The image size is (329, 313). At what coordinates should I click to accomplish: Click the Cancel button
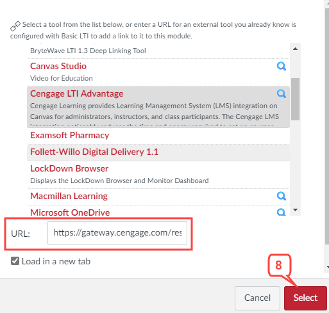(x=257, y=298)
